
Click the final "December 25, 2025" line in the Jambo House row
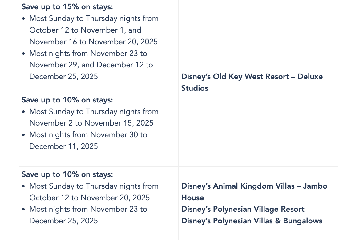(63, 221)
